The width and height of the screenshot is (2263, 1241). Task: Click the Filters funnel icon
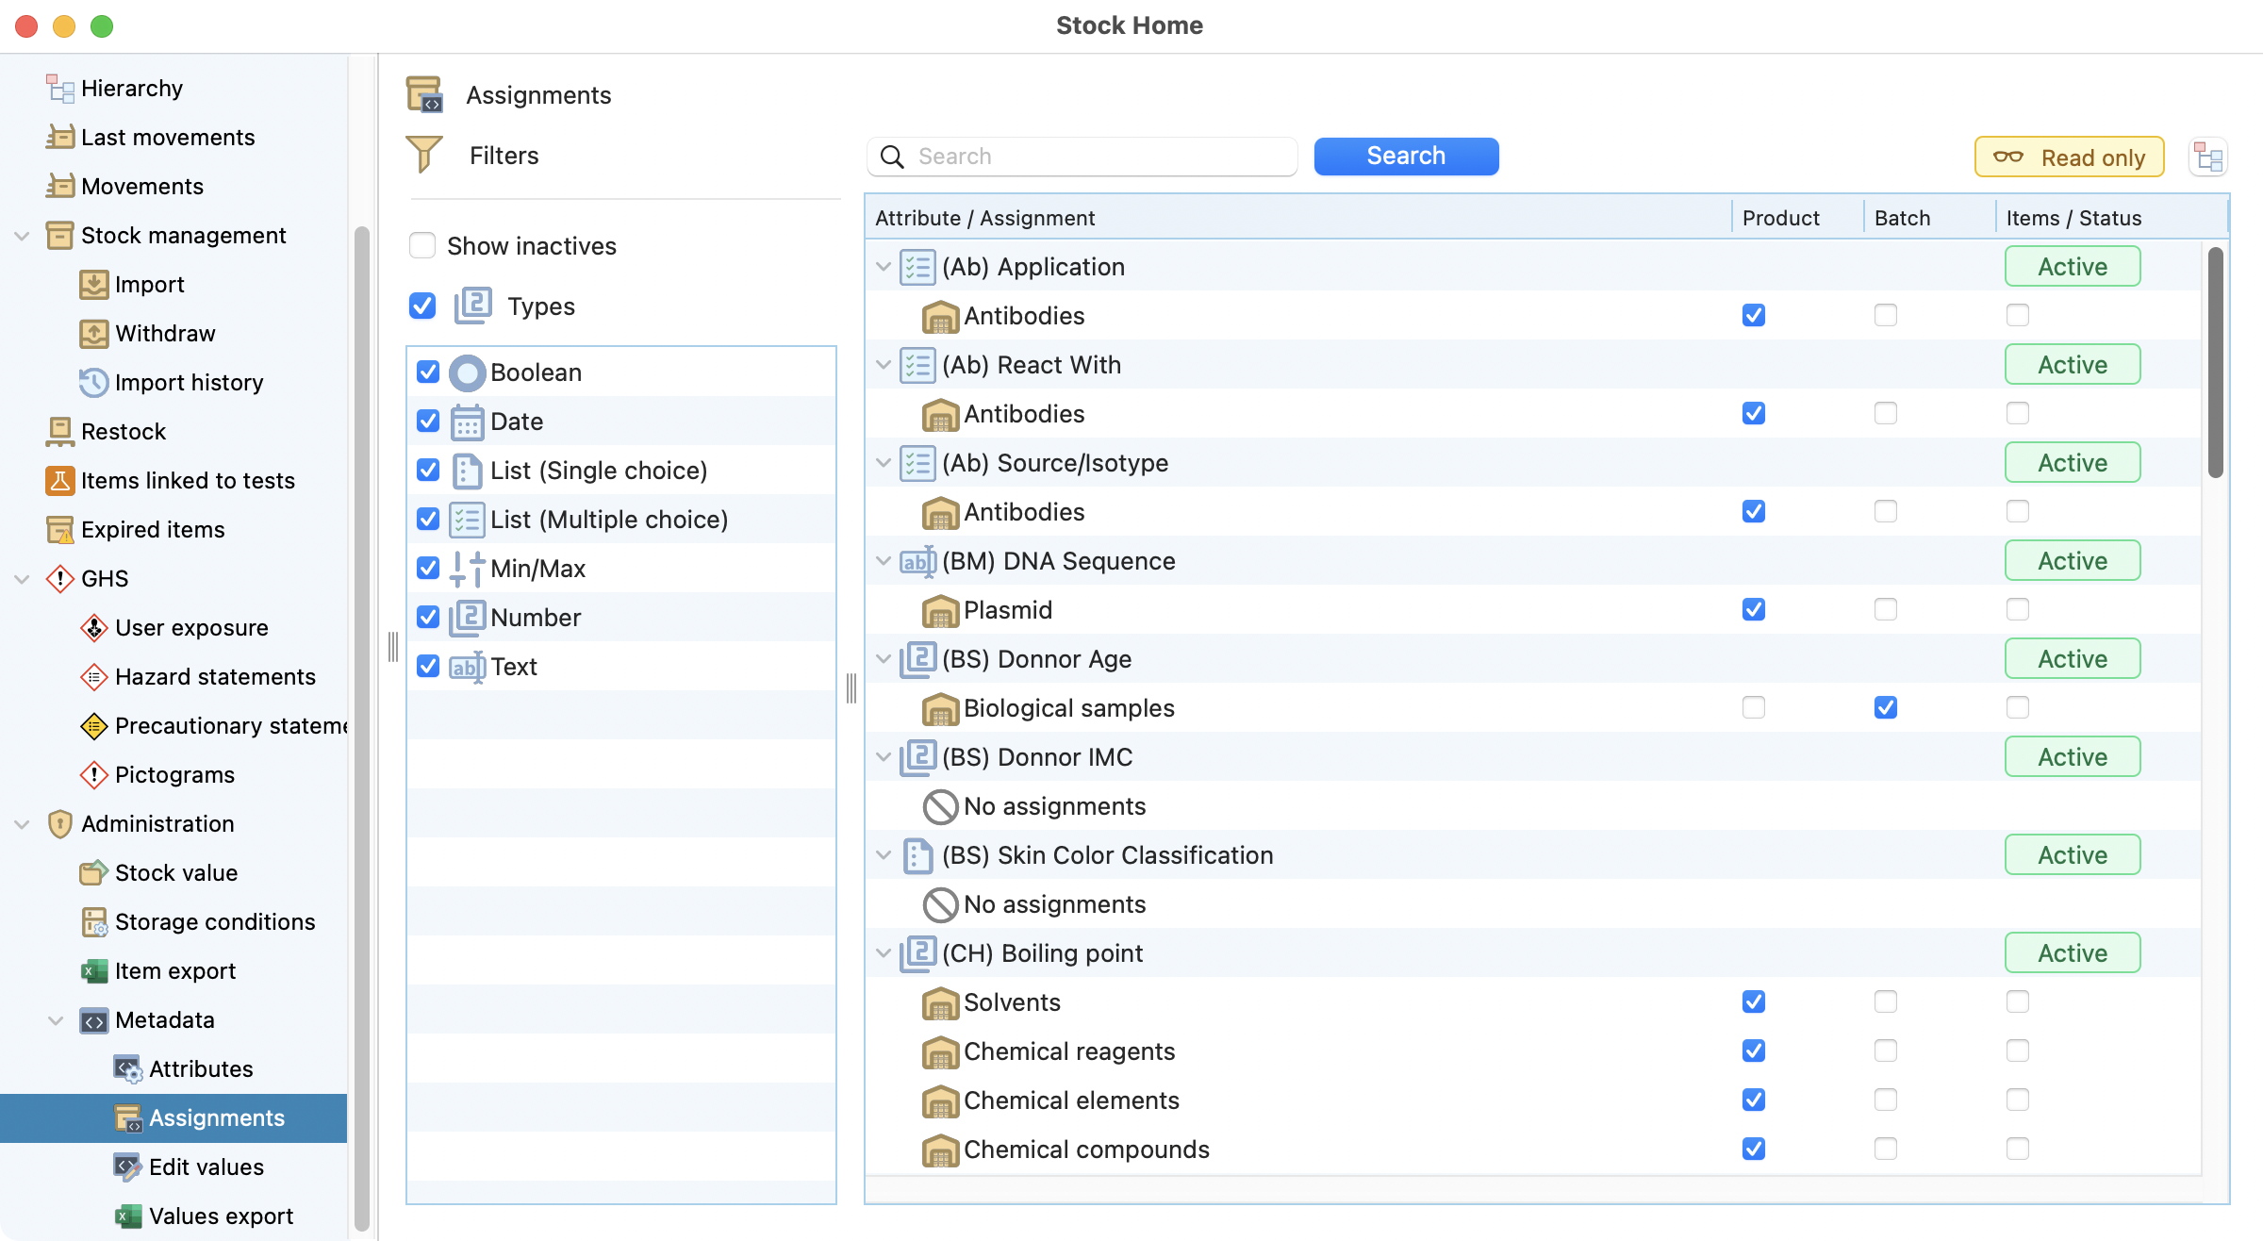423,155
